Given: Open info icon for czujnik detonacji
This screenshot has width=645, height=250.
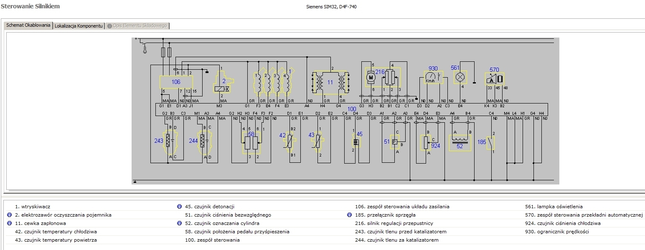Looking at the screenshot, I should pyautogui.click(x=179, y=207).
